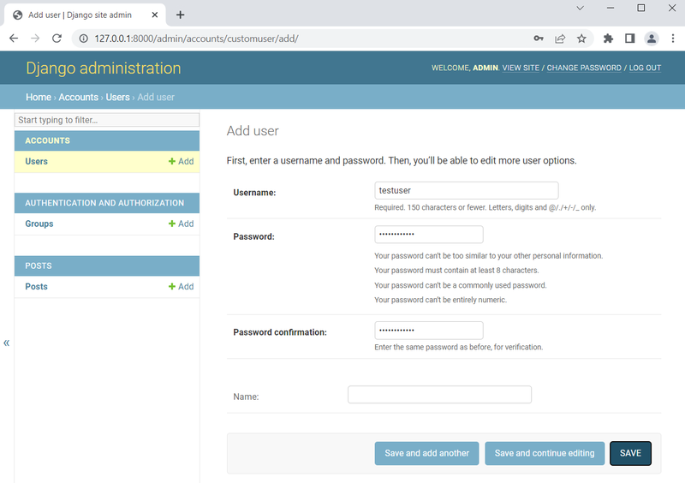Click the SAVE button
Screen dimensions: 685x483
point(630,453)
